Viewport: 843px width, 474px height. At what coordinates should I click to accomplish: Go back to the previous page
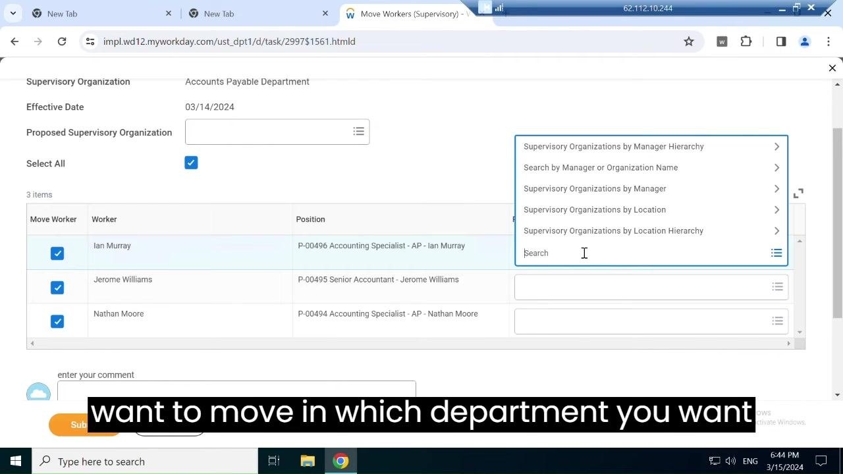pyautogui.click(x=14, y=41)
